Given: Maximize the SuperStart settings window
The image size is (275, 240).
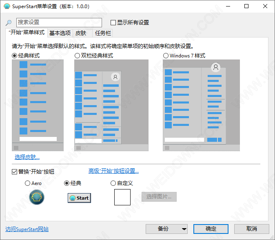Looking at the screenshot, I should pos(246,6).
